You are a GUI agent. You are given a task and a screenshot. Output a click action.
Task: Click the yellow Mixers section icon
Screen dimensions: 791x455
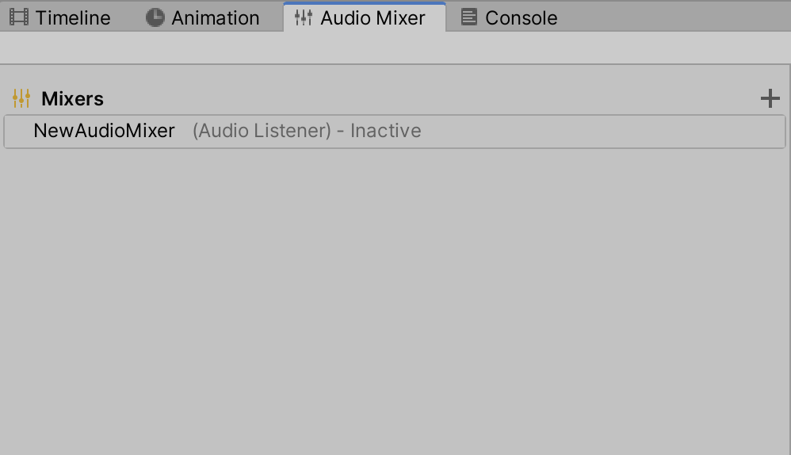tap(21, 98)
